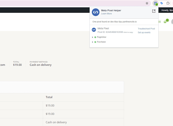Click the small Meta Pixel entry icon
173x126 pixels.
pos(94,30)
